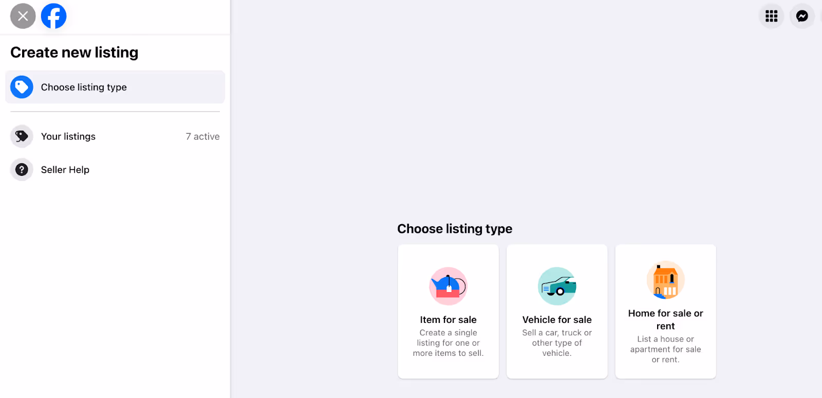This screenshot has height=398, width=822.
Task: Click the Create new listing heading
Action: pos(74,52)
